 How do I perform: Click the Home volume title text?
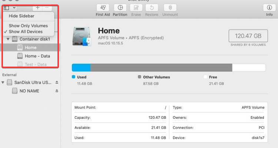109,31
